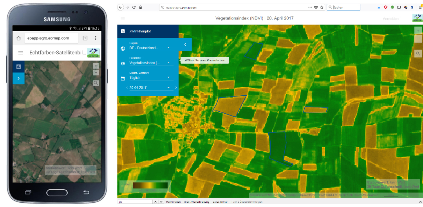Step to the next date after 20-04-2017

[x=176, y=88]
